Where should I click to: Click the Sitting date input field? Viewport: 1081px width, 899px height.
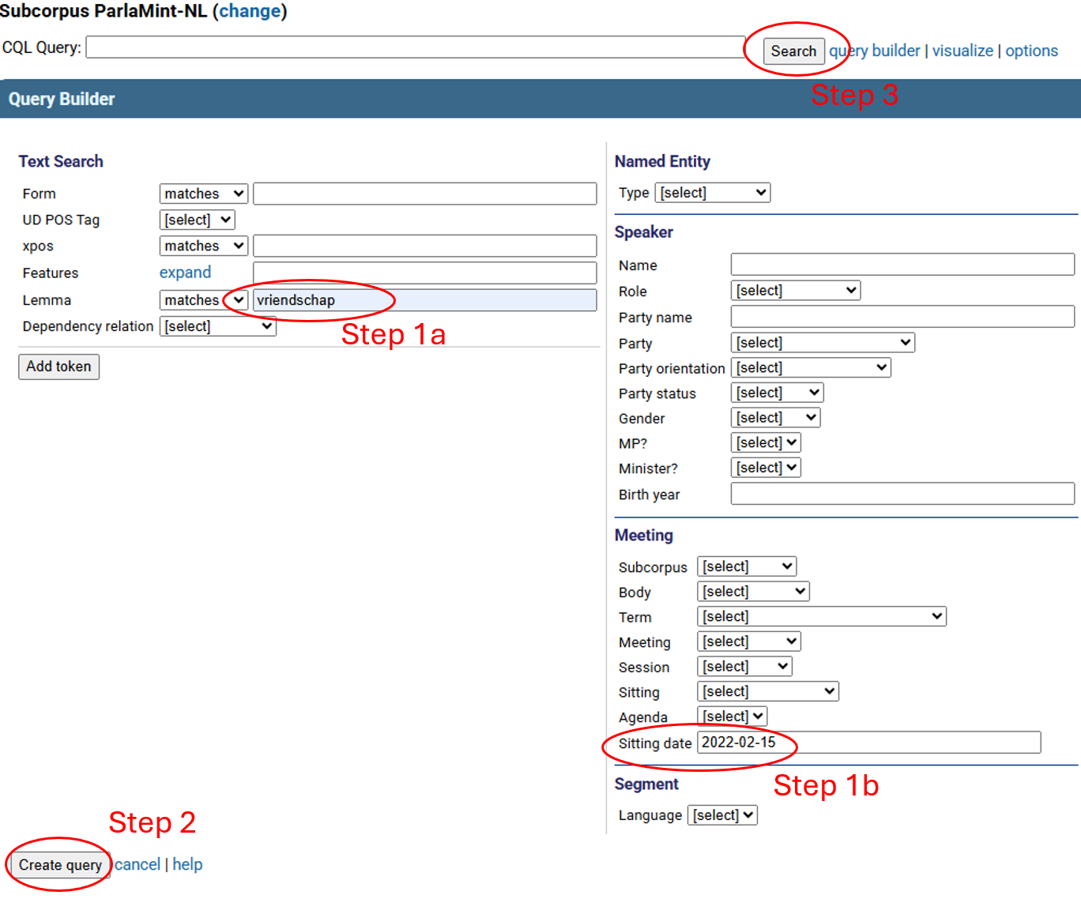pyautogui.click(x=868, y=743)
